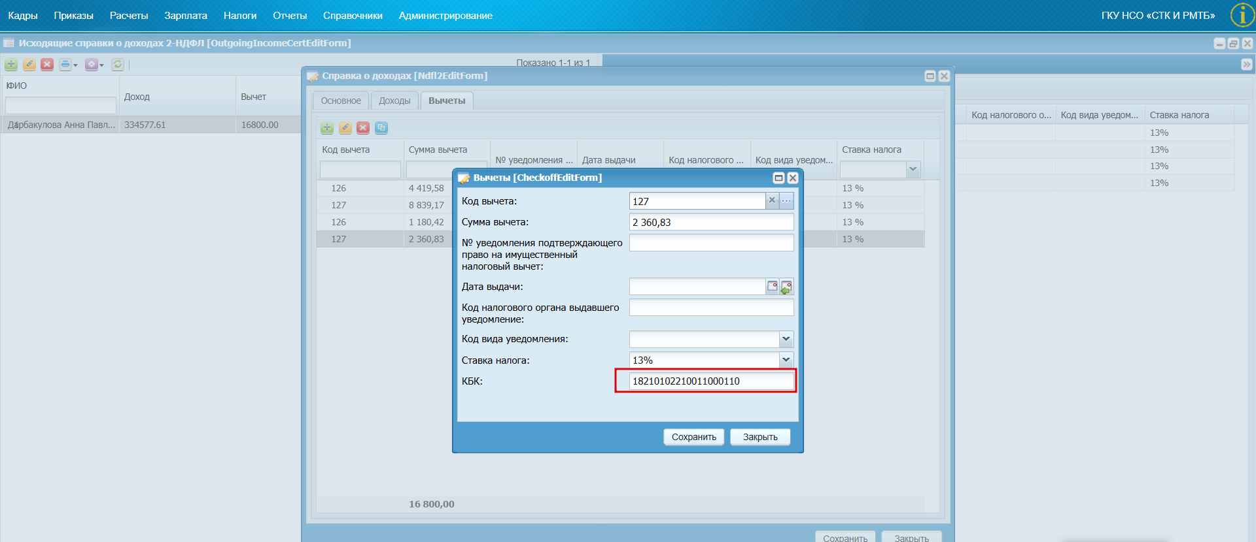The width and height of the screenshot is (1256, 542).
Task: Open Ставка налога filter dropdown in deductions grid
Action: (913, 170)
